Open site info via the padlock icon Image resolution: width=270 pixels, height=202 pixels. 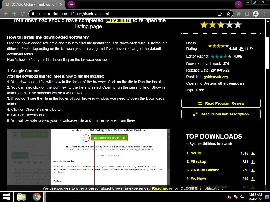[33, 14]
